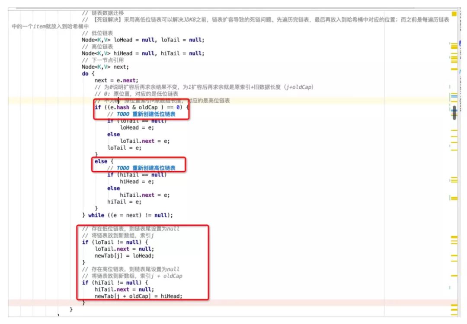Viewport: 467px width, 324px height.
Task: Click the 'loTail.next = null;' statement
Action: click(124, 249)
